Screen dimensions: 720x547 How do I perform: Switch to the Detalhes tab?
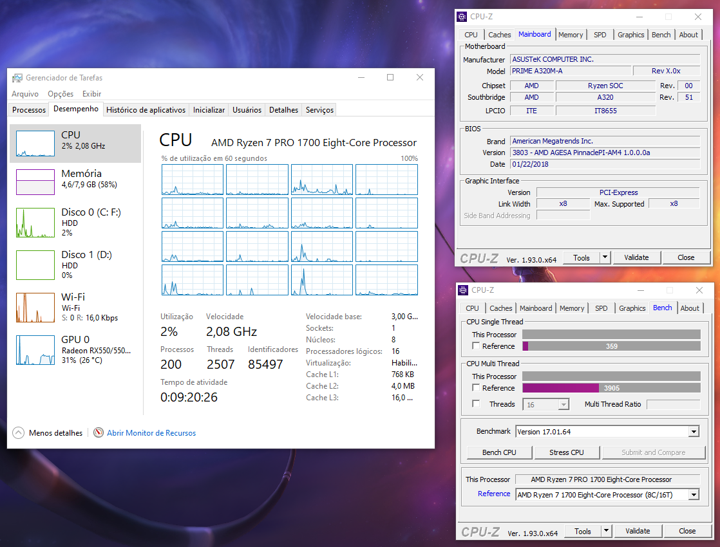pos(284,109)
